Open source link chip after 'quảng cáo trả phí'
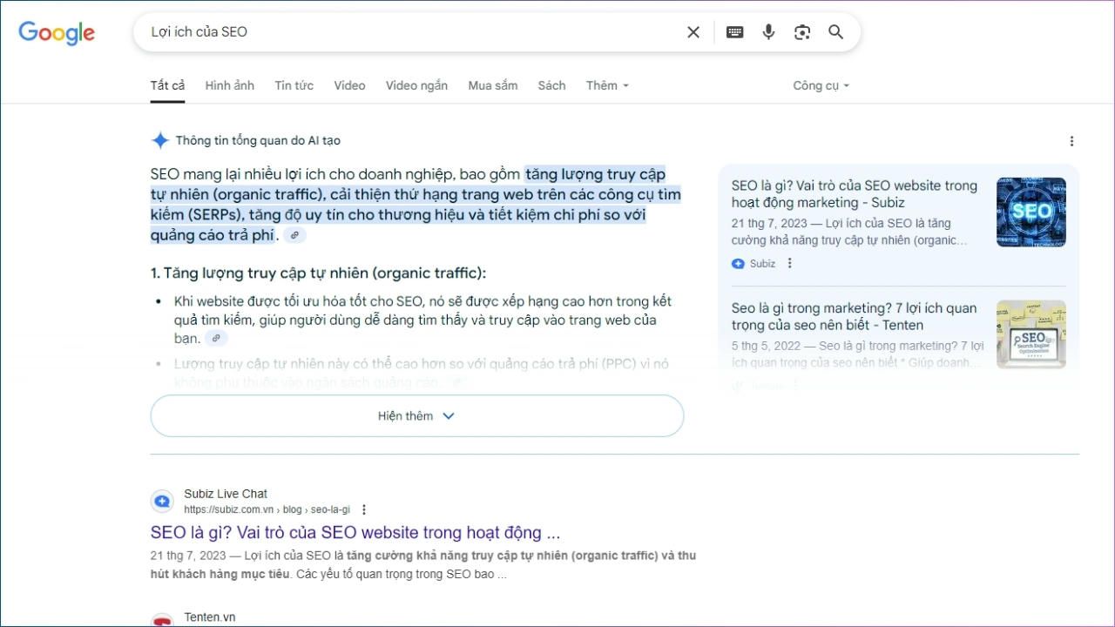 [295, 235]
